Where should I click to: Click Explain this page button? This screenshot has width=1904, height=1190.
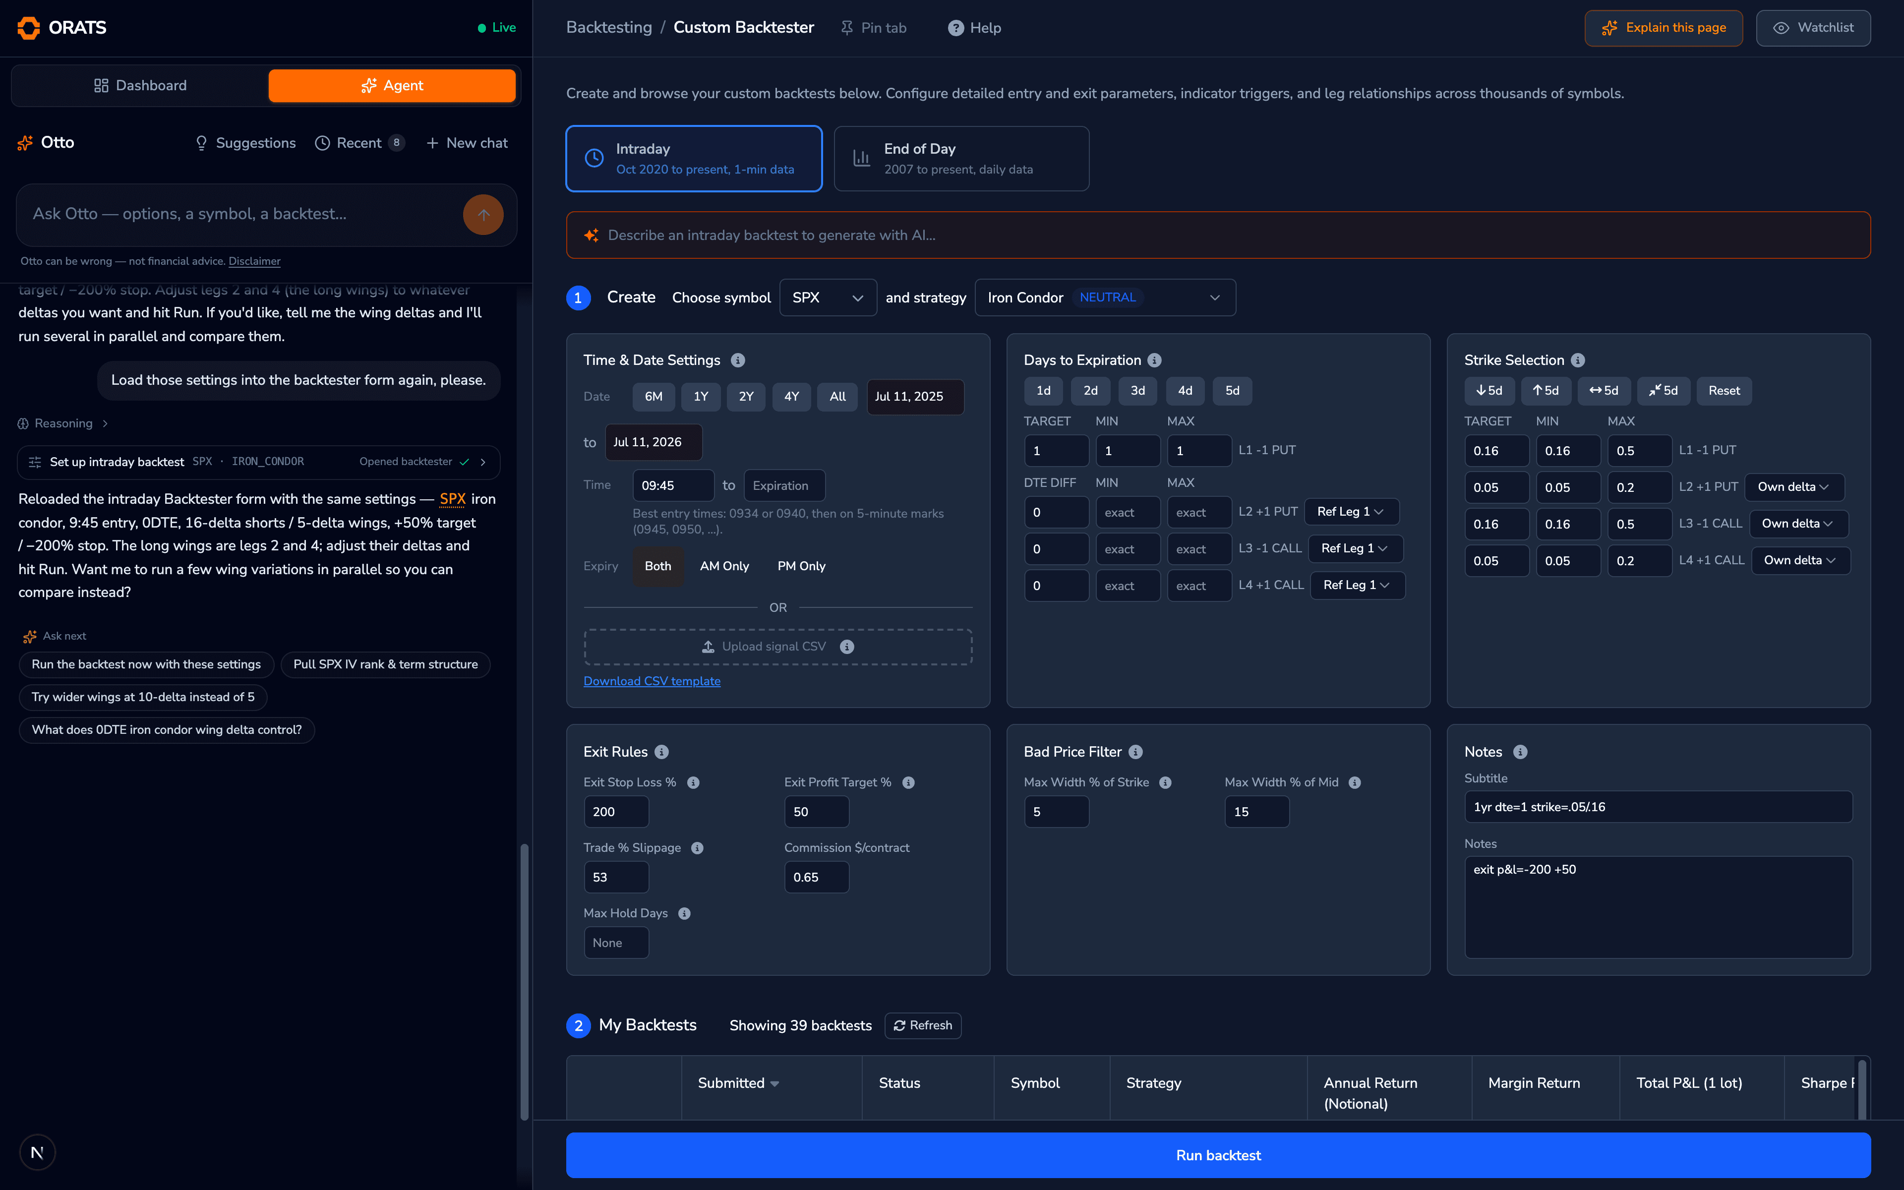[1663, 28]
